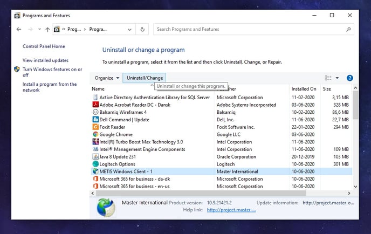
Task: Click the horizontal scrollbar left arrow
Action: (x=93, y=193)
